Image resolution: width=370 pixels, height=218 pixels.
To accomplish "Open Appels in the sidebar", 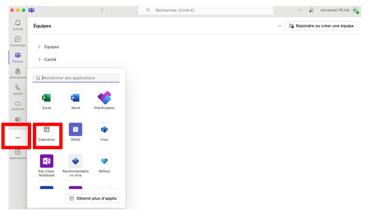I will click(18, 89).
